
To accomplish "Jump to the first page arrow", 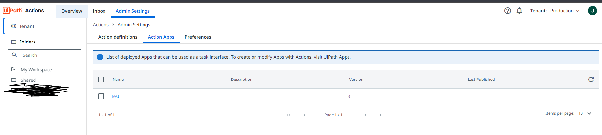I will 289,115.
